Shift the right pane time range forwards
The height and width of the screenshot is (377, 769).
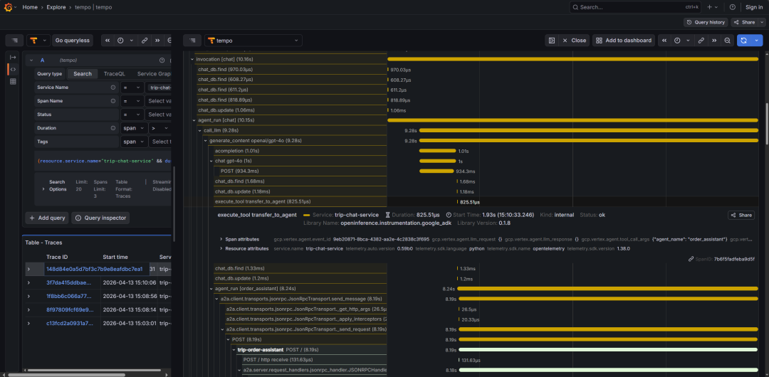714,41
